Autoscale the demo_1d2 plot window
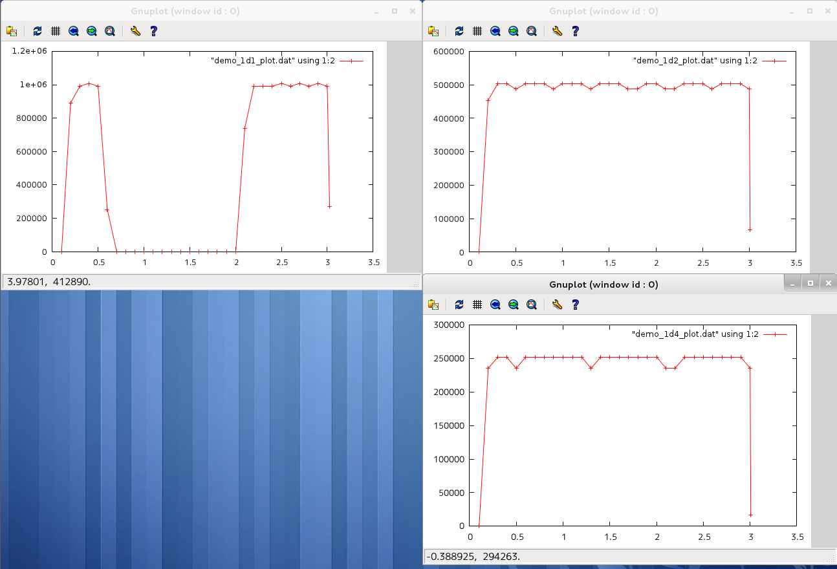 pos(532,30)
